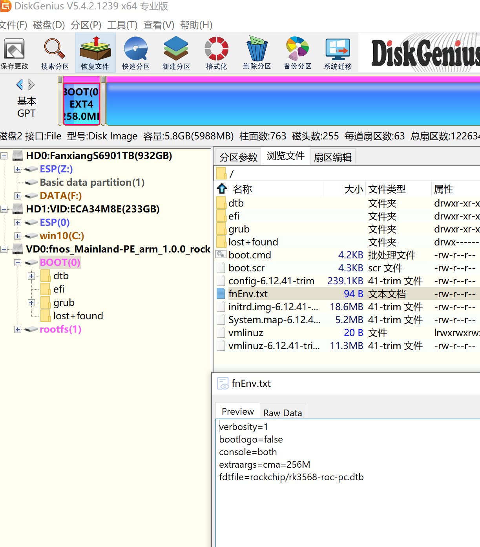The height and width of the screenshot is (547, 480).
Task: Select the boot.scr file in list
Action: (x=246, y=268)
